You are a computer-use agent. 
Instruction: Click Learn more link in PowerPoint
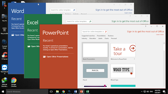(x=160, y=34)
